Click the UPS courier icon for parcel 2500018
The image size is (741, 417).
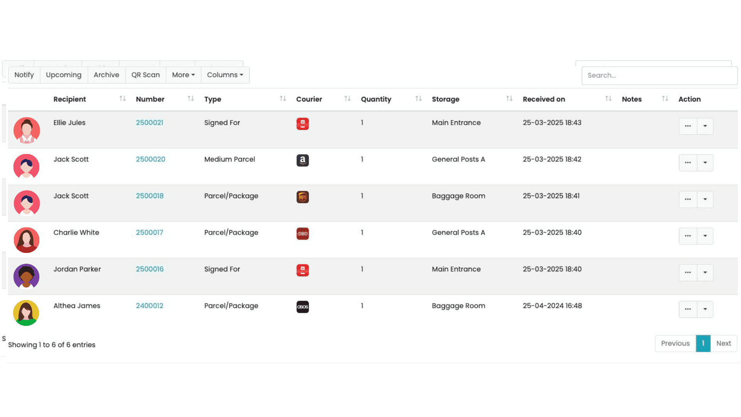click(x=303, y=197)
